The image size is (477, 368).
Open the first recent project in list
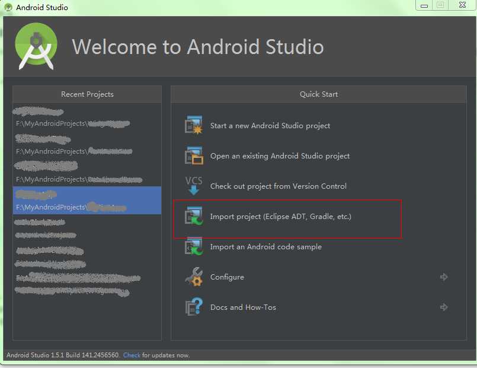[87, 117]
